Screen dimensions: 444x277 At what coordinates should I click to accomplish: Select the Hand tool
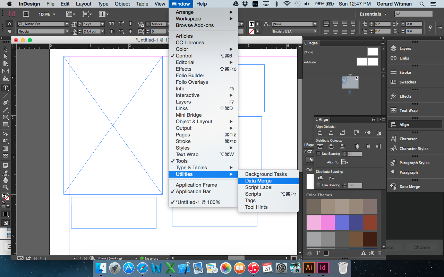(x=6, y=180)
